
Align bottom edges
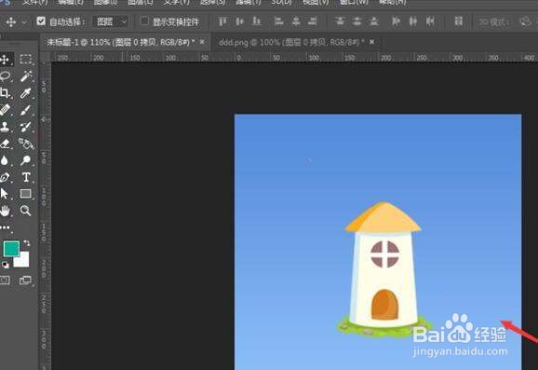(256, 21)
